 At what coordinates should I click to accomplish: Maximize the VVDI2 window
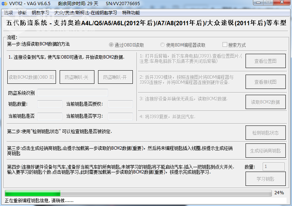tap(268, 3)
